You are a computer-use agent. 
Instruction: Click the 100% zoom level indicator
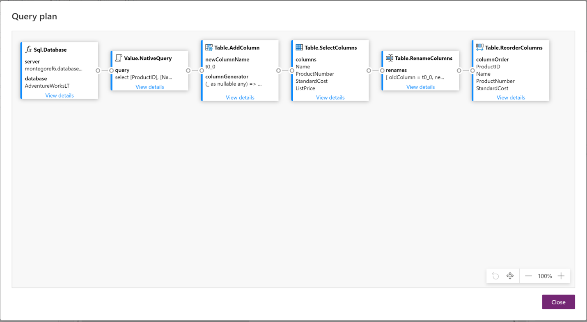click(545, 276)
